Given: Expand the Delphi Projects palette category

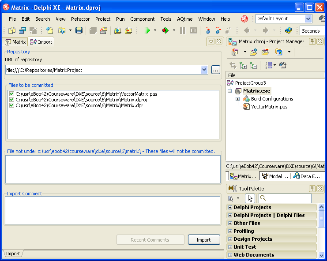Looking at the screenshot, I should [230, 208].
